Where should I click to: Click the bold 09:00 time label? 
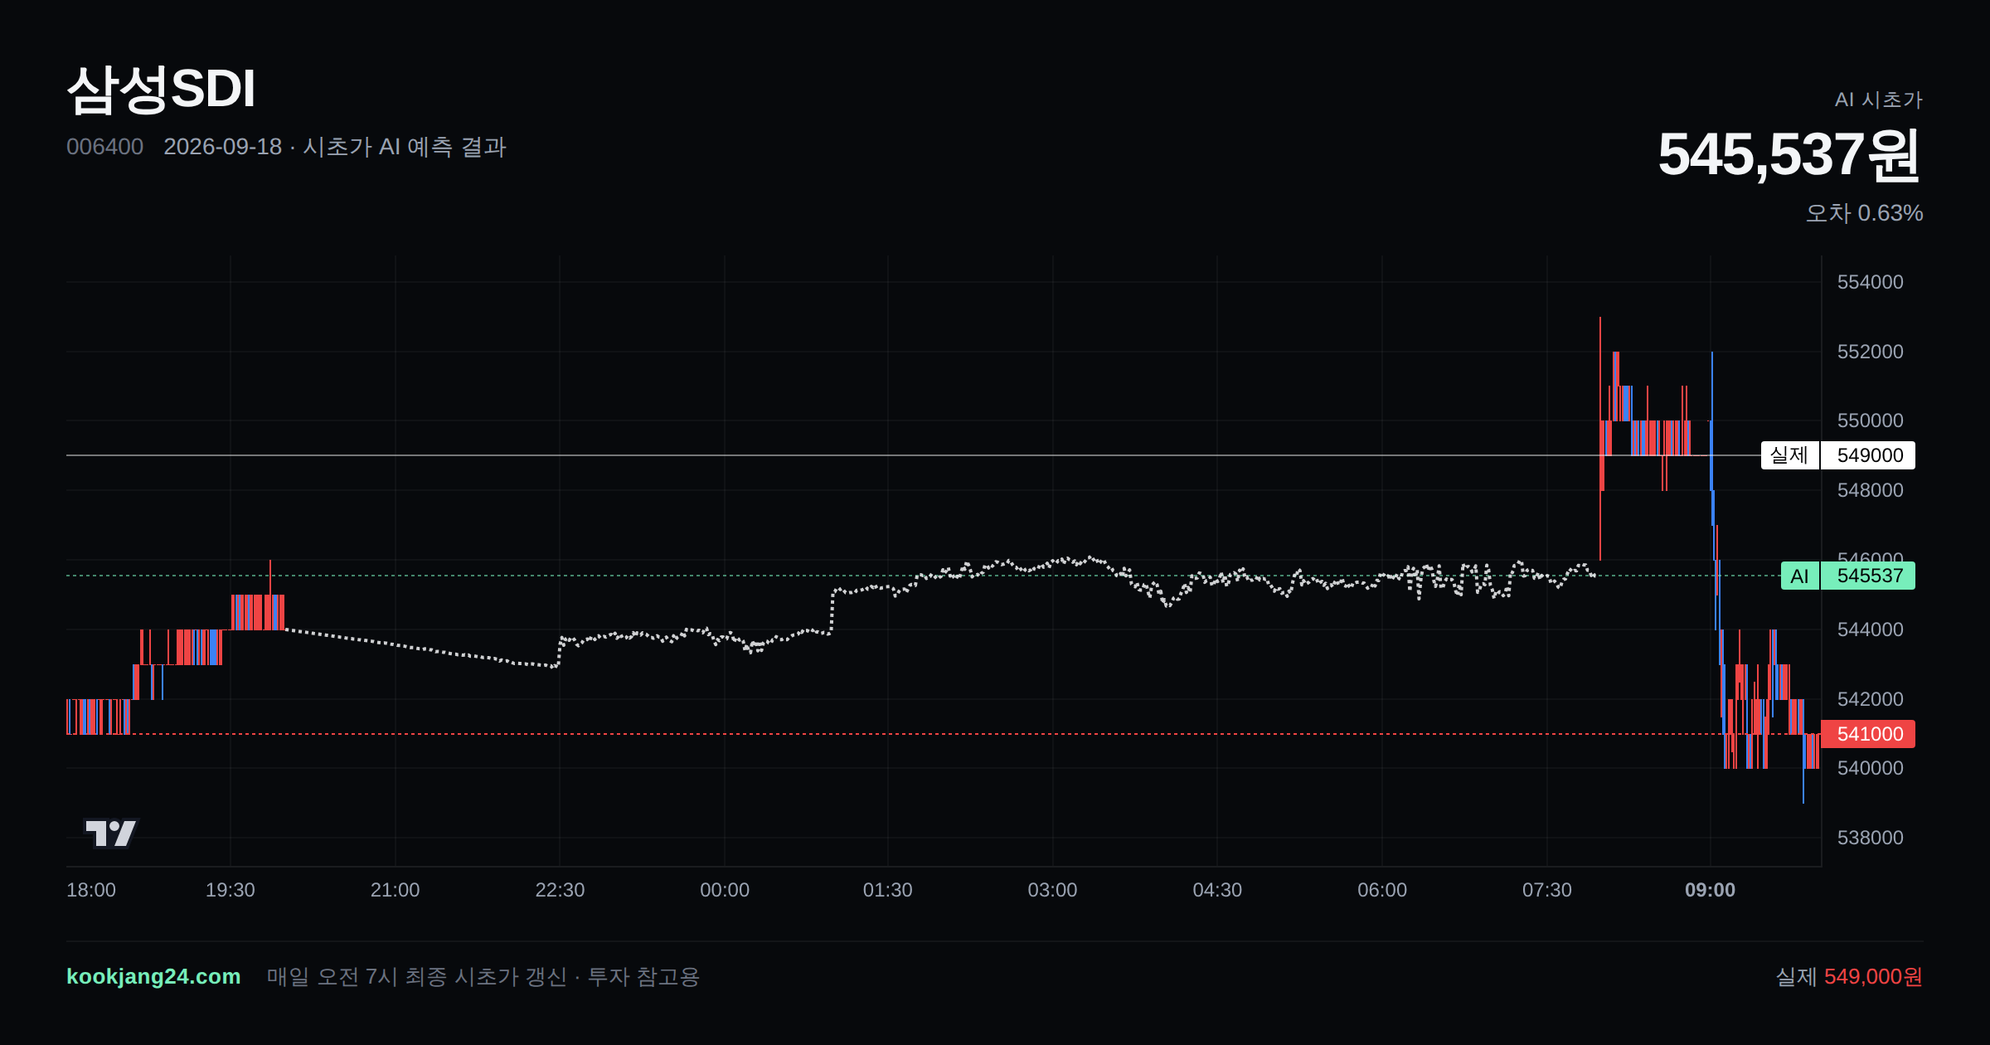(x=1710, y=890)
